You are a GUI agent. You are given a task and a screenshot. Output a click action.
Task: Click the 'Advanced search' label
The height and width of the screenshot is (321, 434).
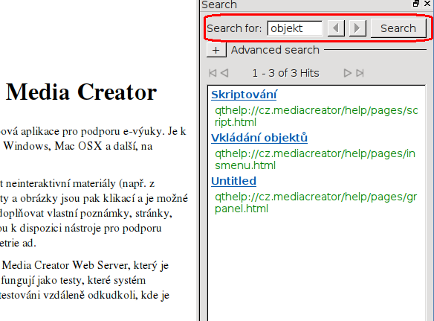tap(275, 50)
